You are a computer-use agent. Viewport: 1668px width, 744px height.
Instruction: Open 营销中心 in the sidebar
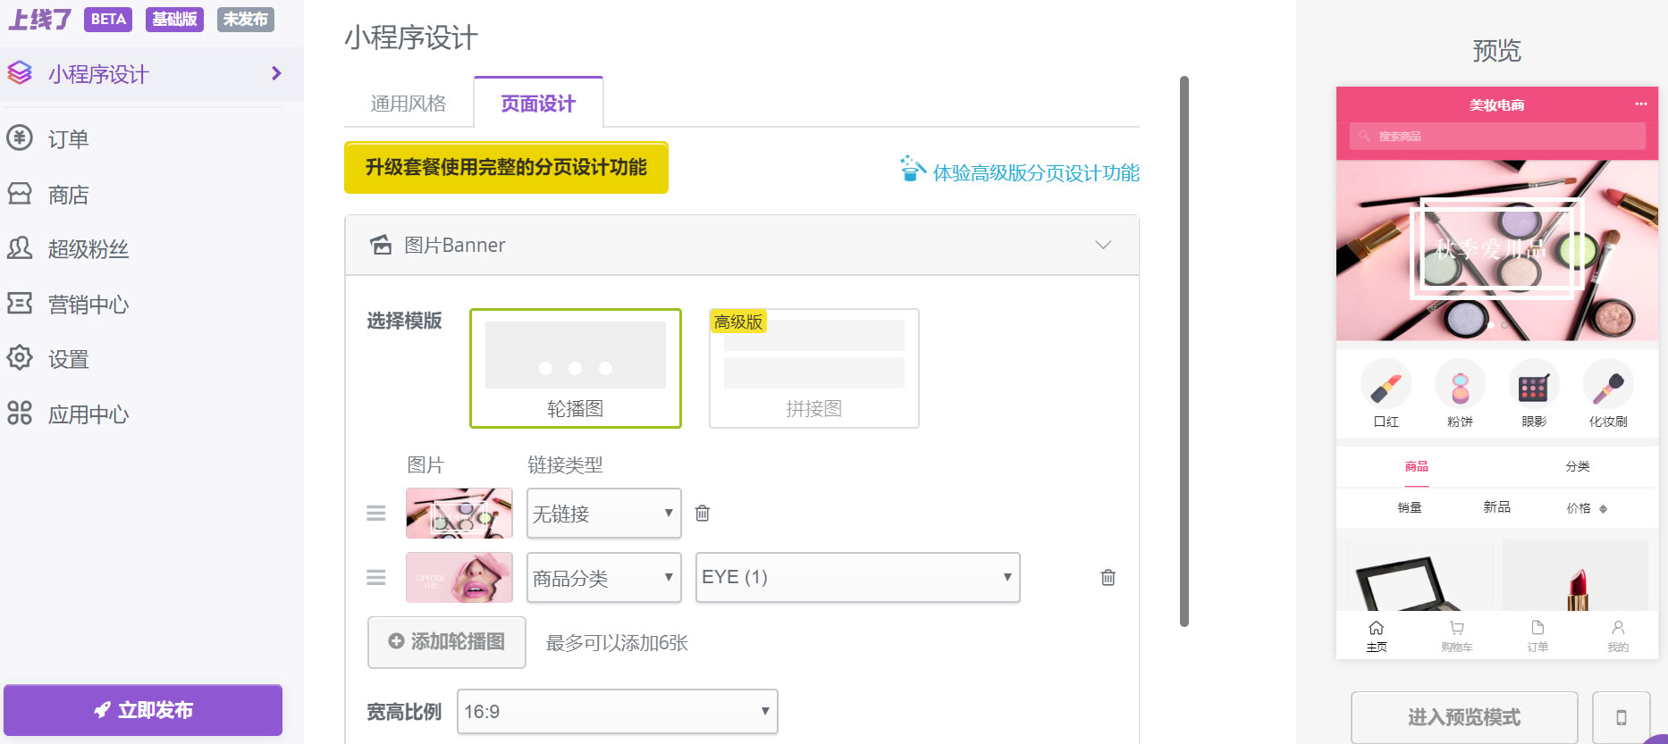pos(86,304)
